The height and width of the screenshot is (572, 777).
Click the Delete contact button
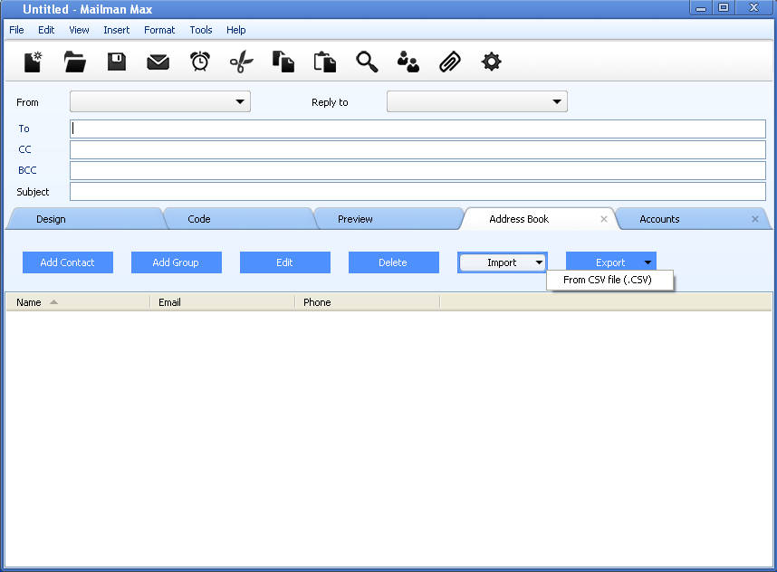tap(393, 262)
